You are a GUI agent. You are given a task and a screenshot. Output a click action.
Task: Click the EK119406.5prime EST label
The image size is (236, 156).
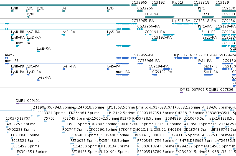(x=114, y=135)
